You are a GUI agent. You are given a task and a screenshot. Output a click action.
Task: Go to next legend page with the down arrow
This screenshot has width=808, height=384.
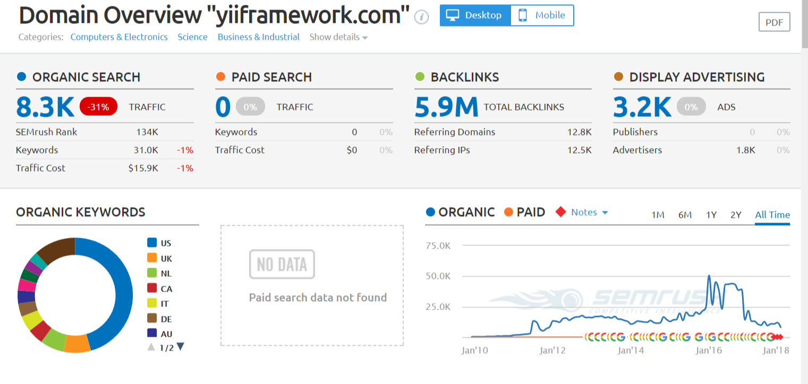[180, 347]
